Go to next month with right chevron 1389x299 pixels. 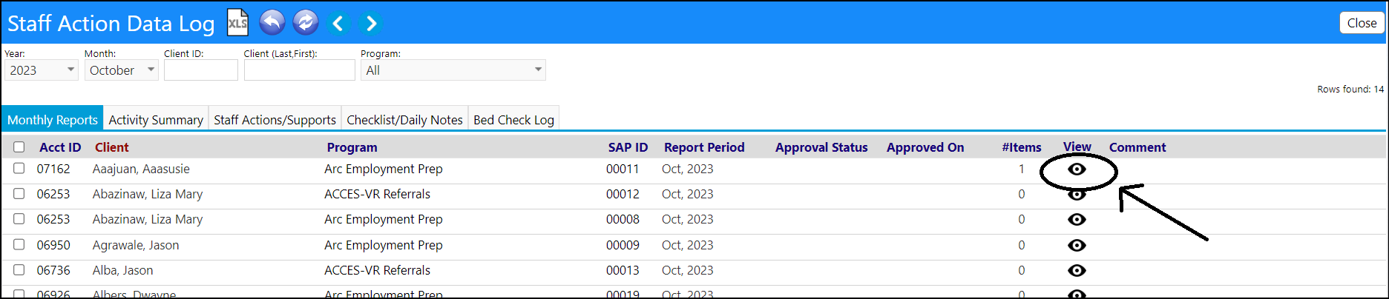[x=371, y=24]
